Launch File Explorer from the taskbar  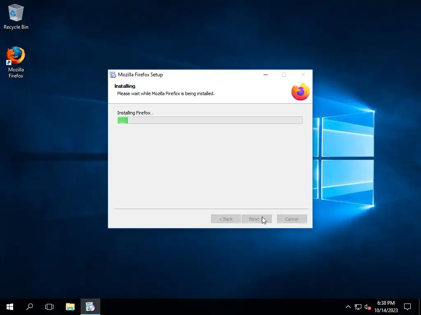70,307
